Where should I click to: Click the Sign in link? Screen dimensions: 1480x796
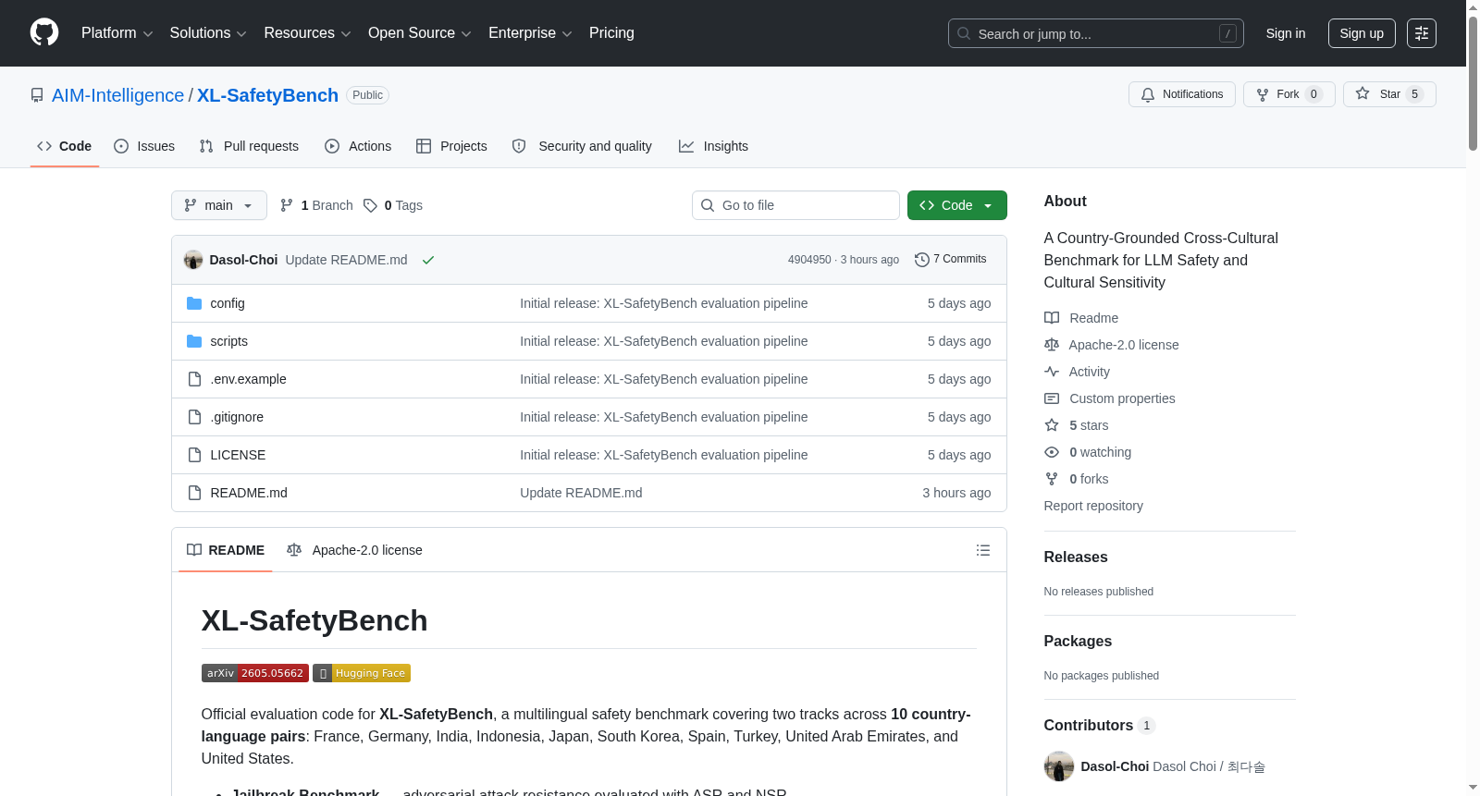[x=1286, y=33]
